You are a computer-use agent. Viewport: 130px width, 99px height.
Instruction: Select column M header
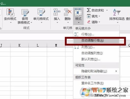tap(56, 45)
